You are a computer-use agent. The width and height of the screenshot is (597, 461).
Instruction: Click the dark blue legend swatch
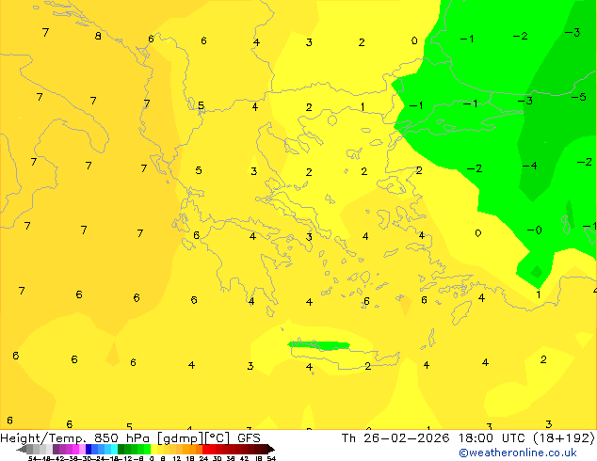(89, 449)
